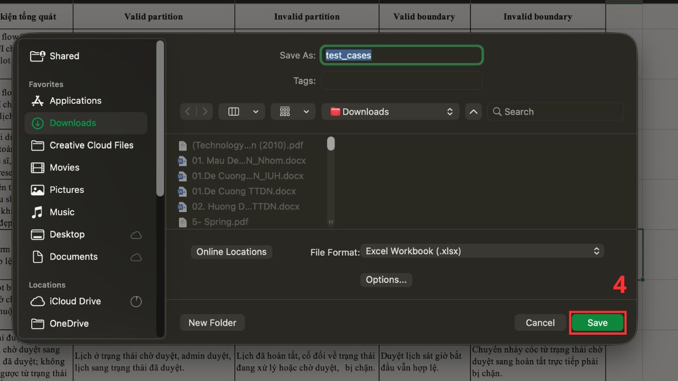Select Documents in the sidebar
The height and width of the screenshot is (381, 678).
click(86, 257)
